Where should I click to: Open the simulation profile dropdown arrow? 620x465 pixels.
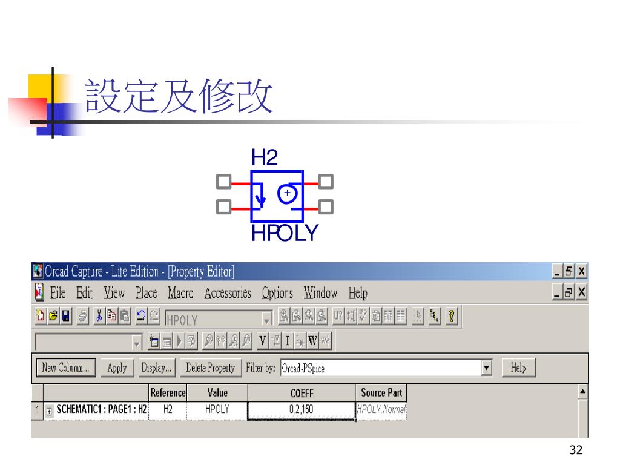pyautogui.click(x=136, y=343)
